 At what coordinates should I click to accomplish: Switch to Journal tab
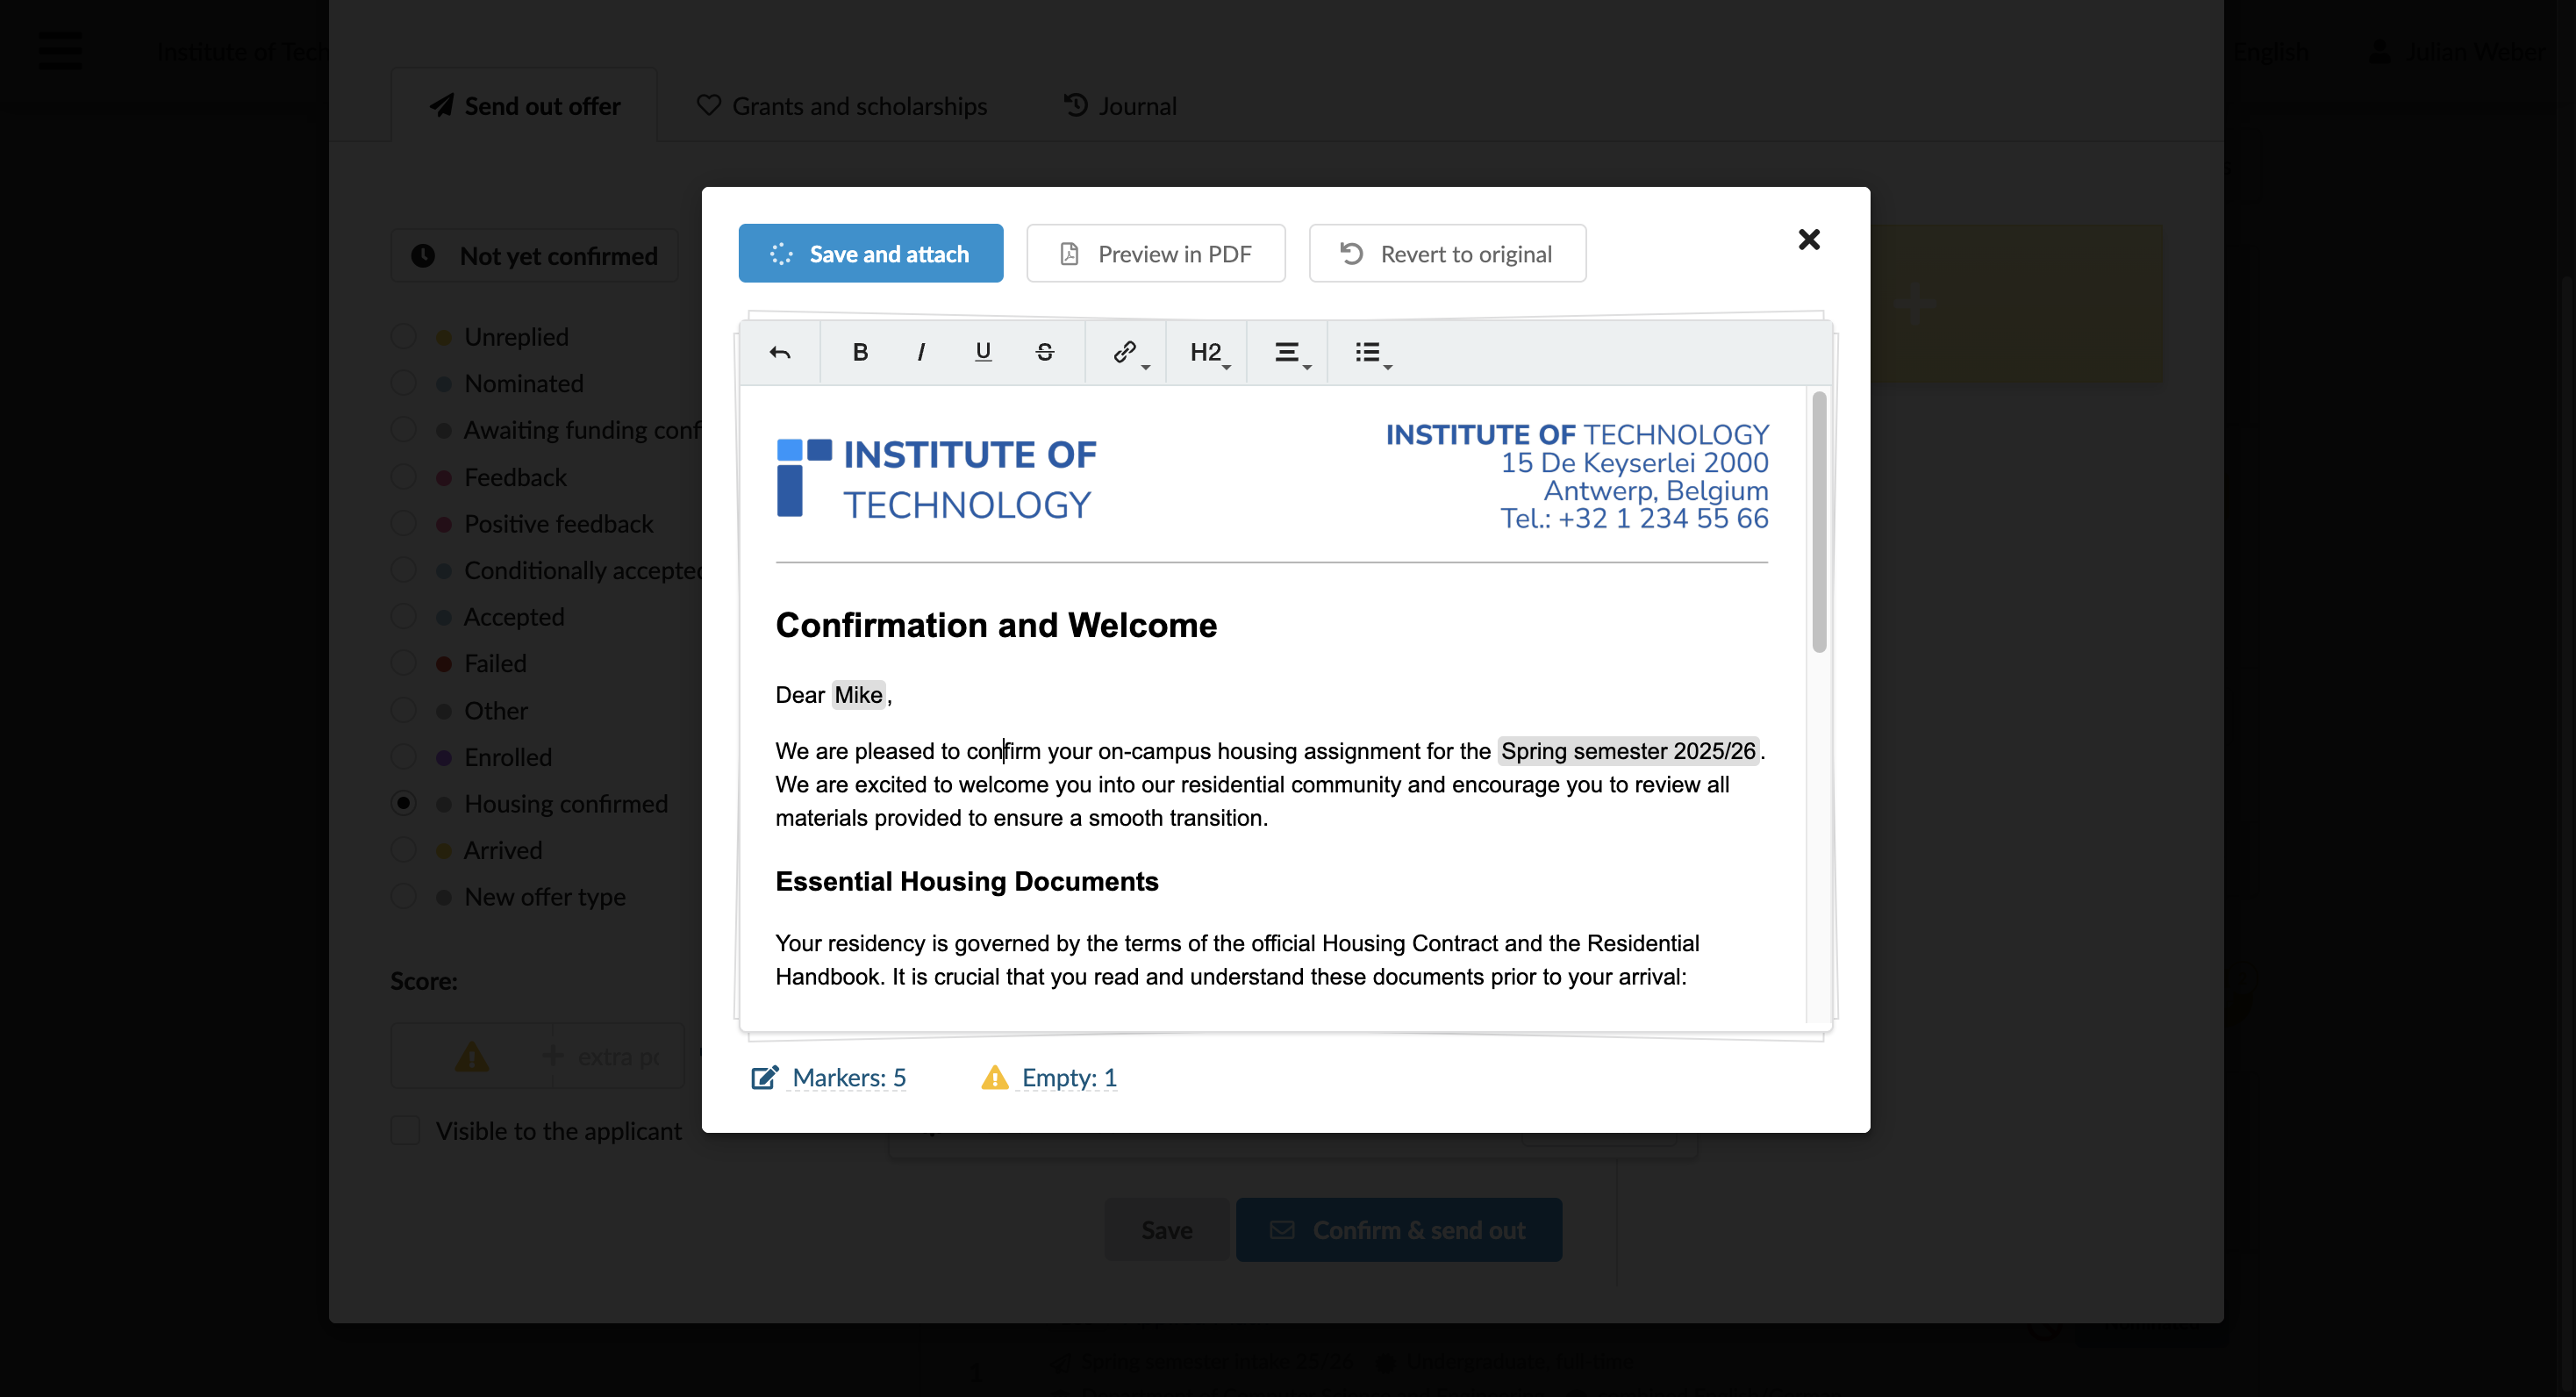(x=1119, y=106)
